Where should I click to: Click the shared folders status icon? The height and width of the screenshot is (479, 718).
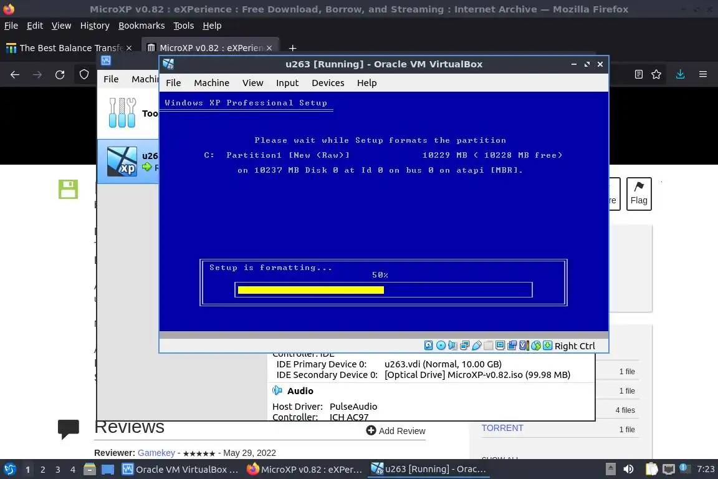(489, 346)
